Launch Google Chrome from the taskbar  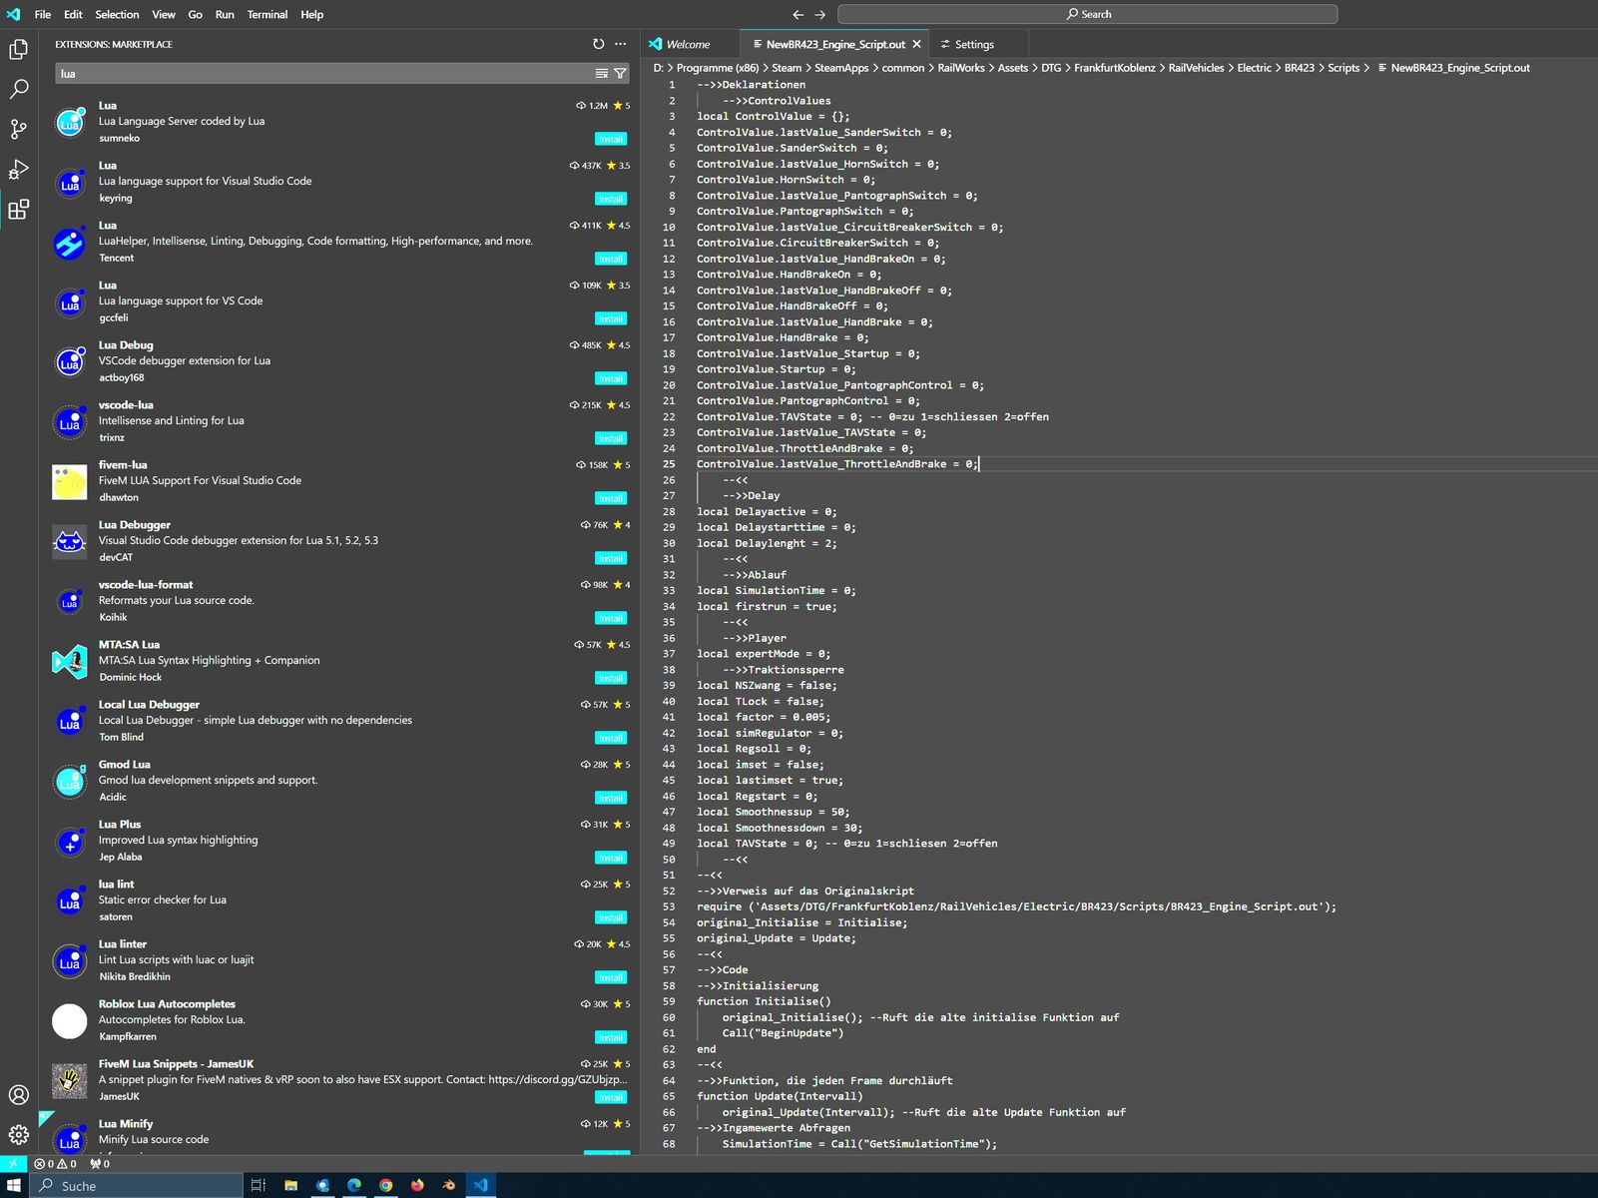tap(385, 1185)
